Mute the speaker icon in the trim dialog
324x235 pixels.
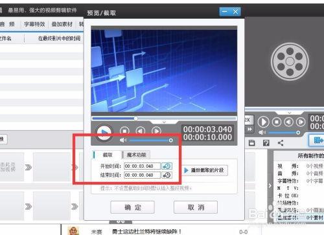(122, 140)
